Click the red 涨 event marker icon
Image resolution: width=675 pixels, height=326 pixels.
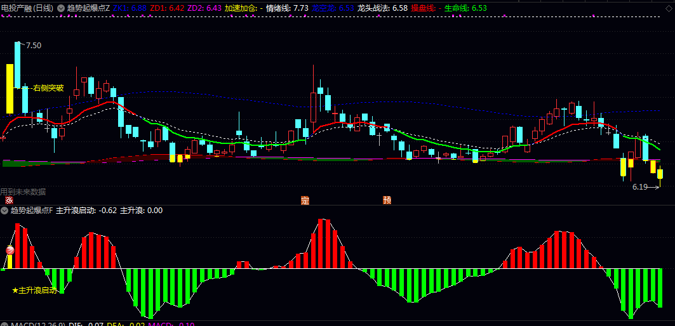click(x=9, y=200)
